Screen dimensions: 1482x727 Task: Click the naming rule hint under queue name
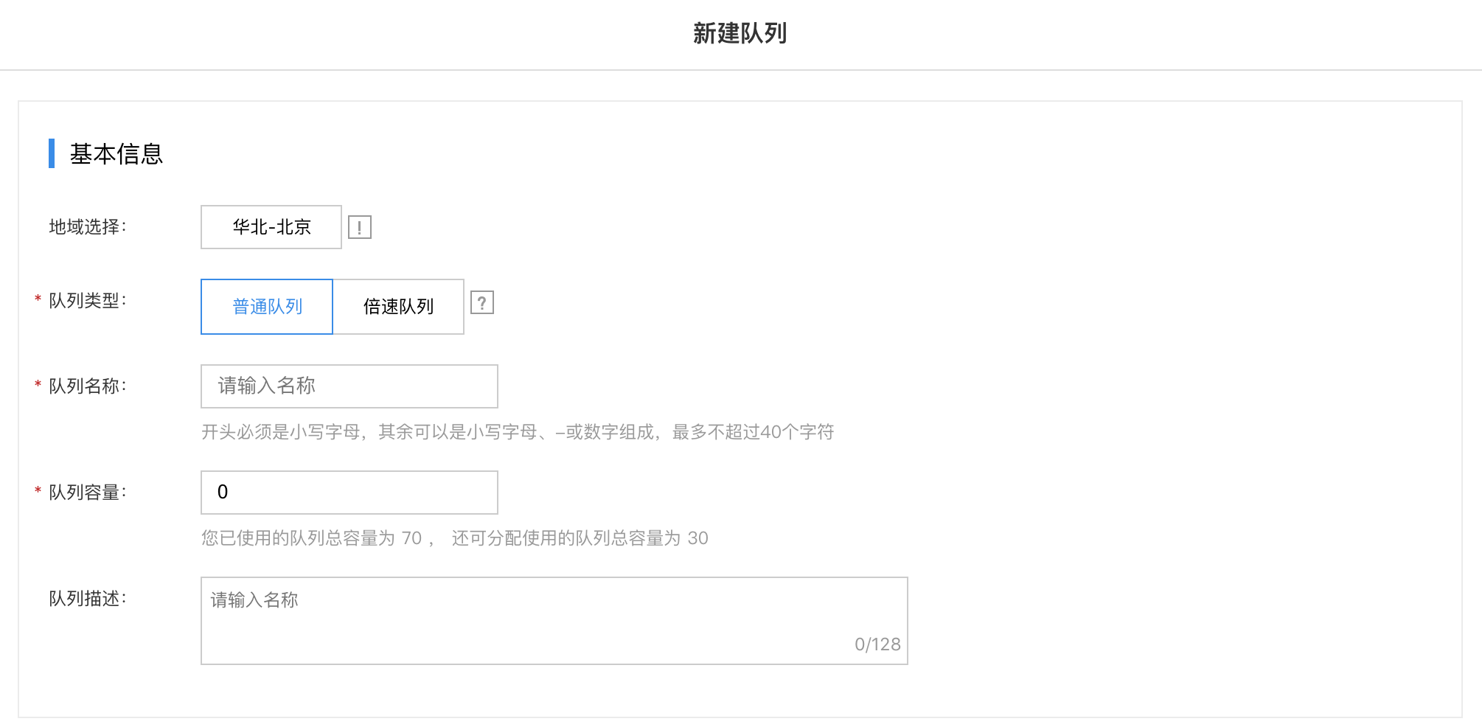click(518, 432)
